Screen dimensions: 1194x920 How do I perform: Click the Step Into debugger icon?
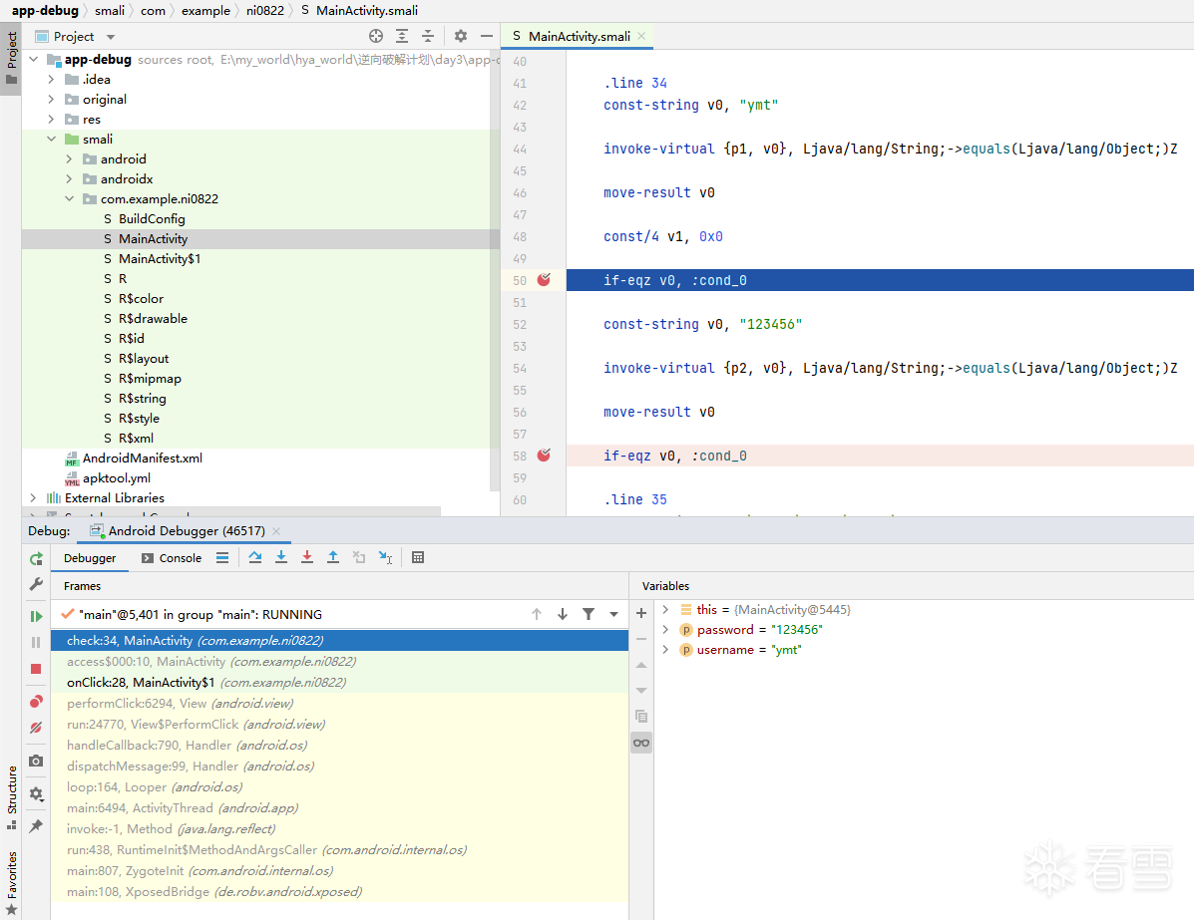(281, 557)
